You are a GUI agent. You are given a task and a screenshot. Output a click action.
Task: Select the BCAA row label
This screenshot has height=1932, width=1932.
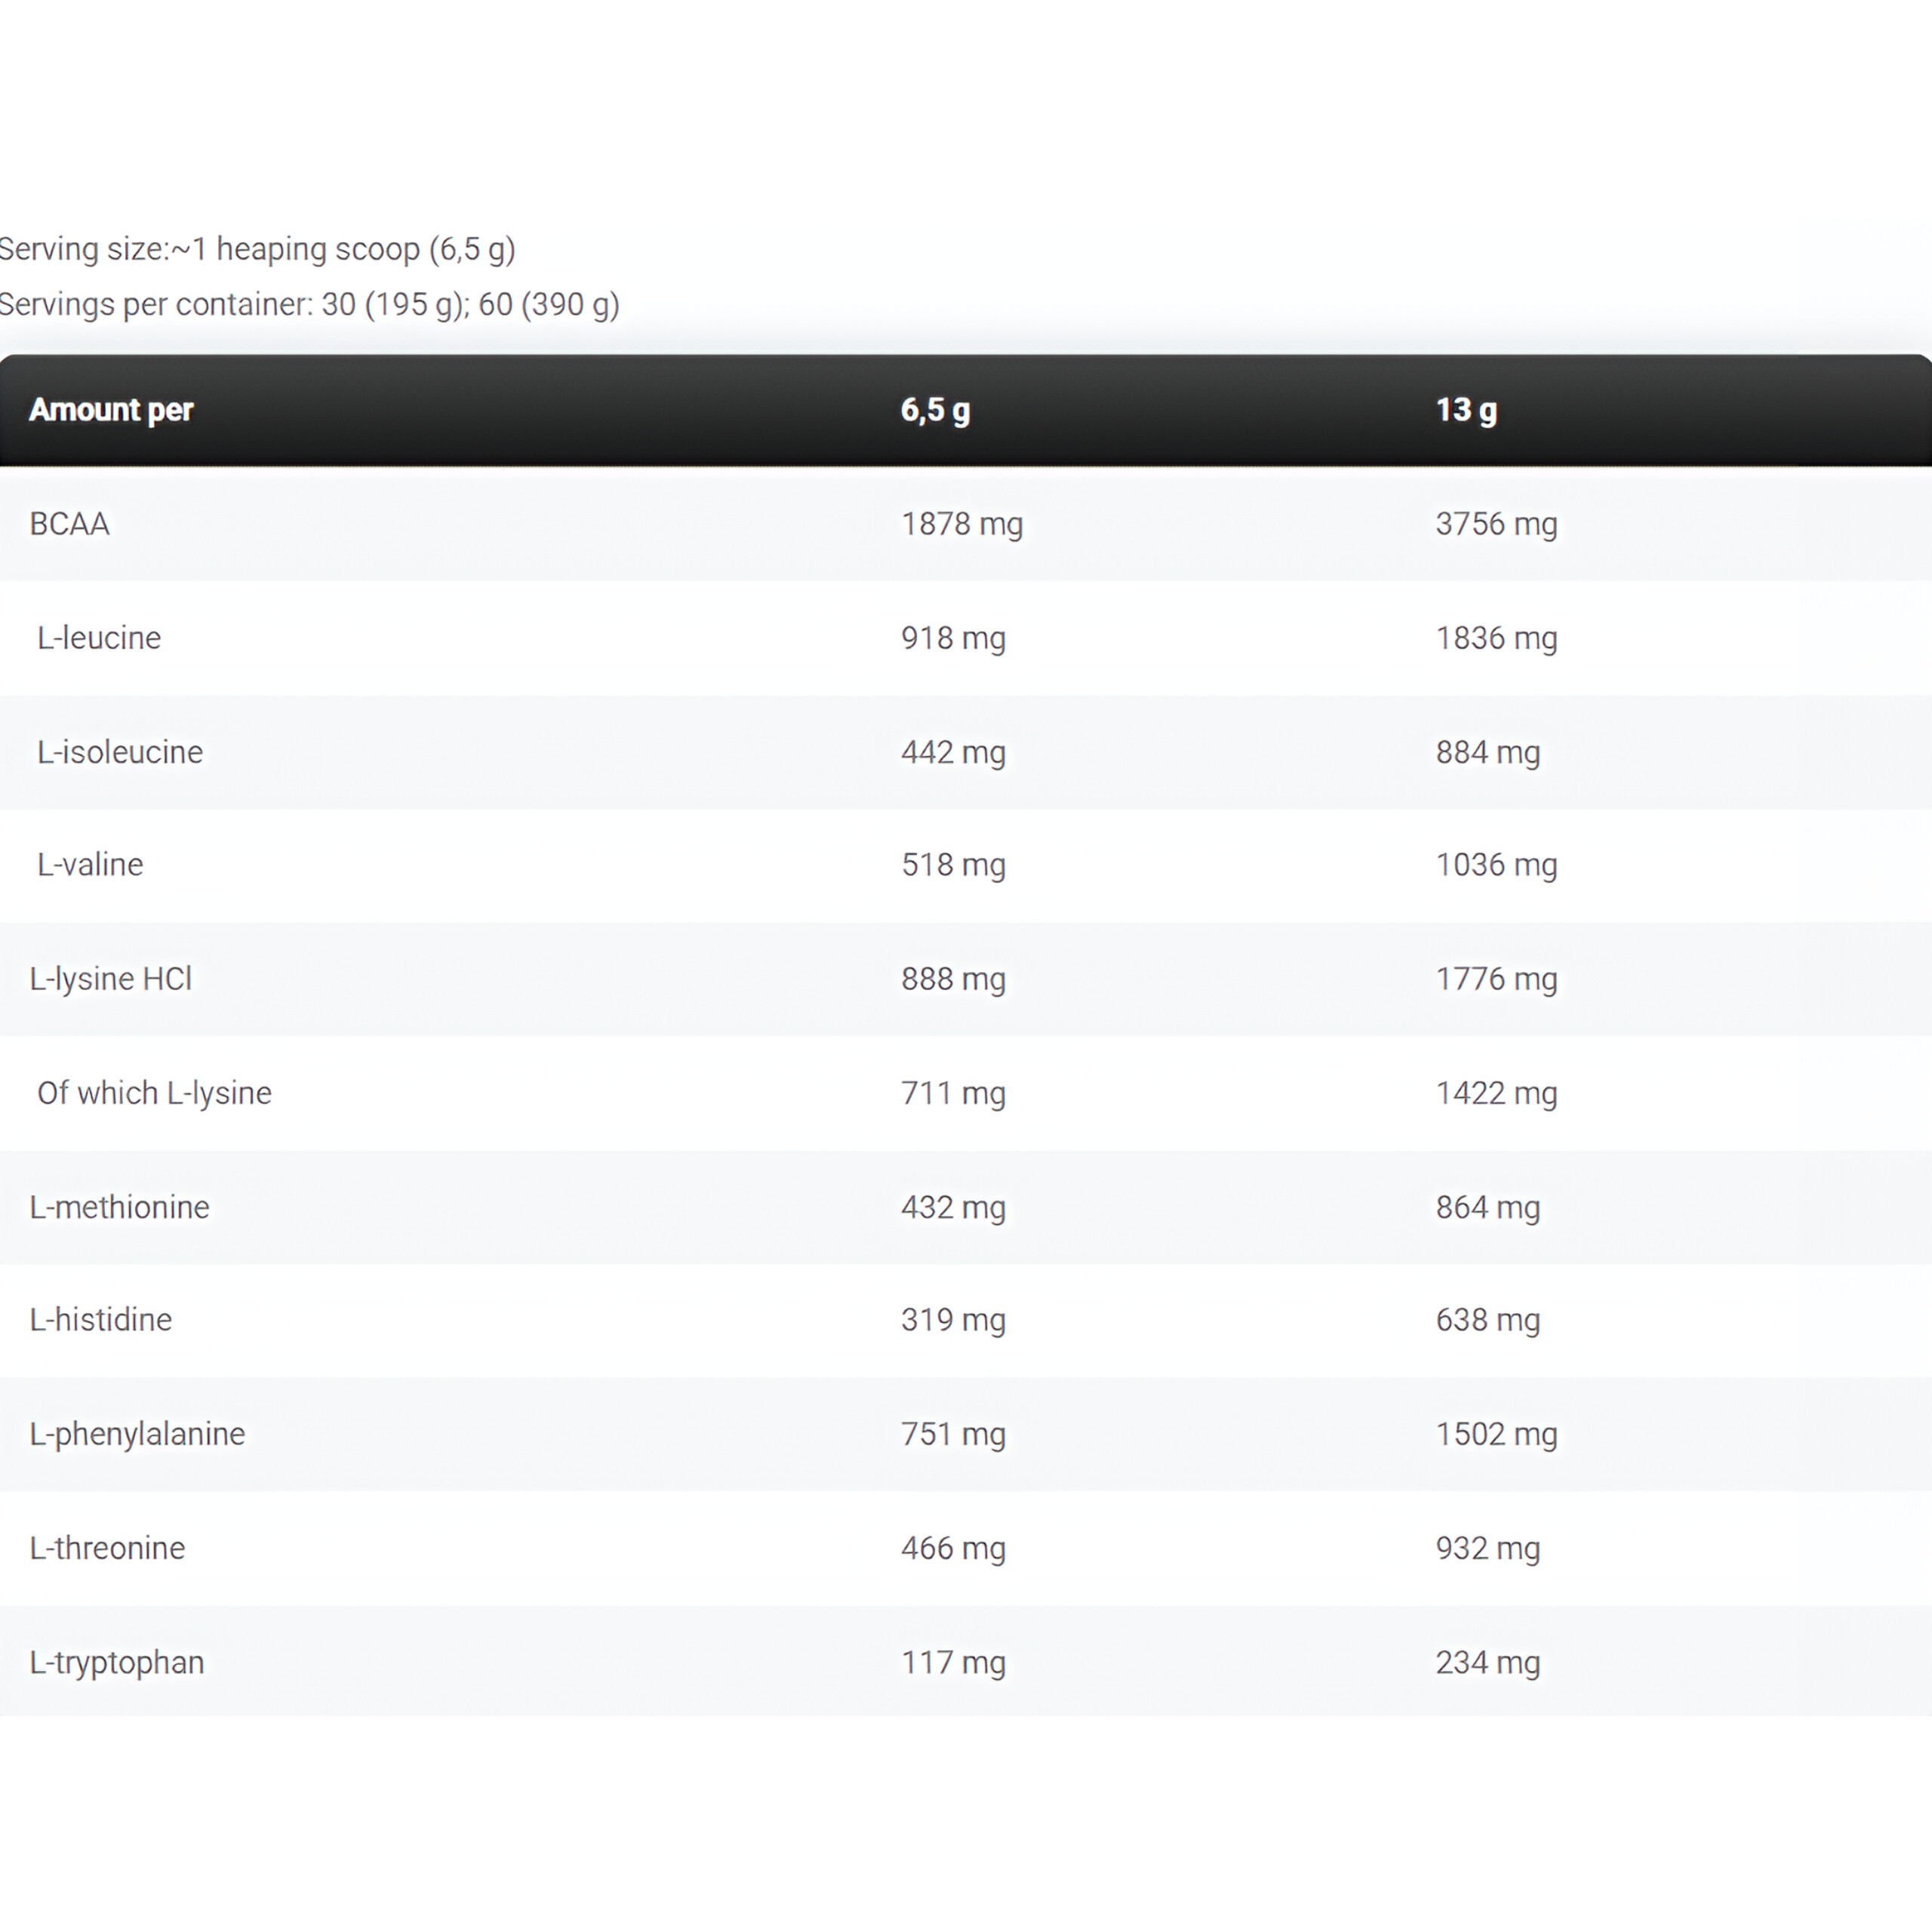[x=69, y=524]
